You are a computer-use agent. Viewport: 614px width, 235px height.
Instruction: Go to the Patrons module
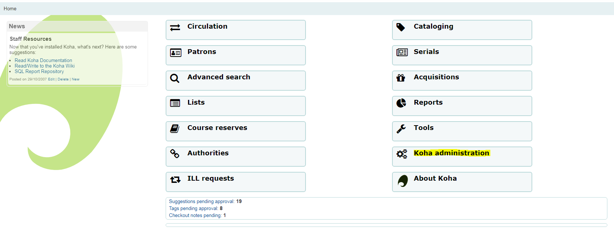pos(236,55)
